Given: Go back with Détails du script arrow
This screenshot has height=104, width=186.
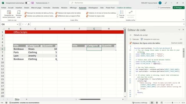Looking at the screenshot, I should pos(131,35).
